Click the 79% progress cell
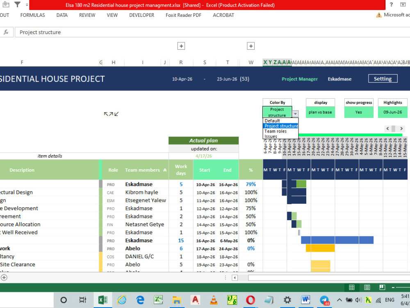 tap(251, 184)
